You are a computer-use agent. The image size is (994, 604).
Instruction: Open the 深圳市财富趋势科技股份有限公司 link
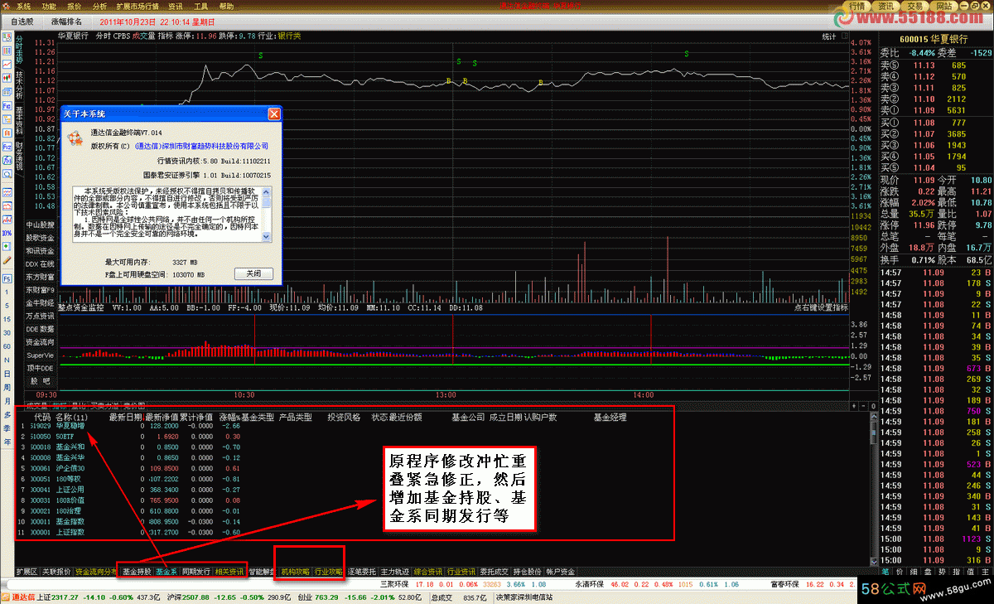coord(201,146)
